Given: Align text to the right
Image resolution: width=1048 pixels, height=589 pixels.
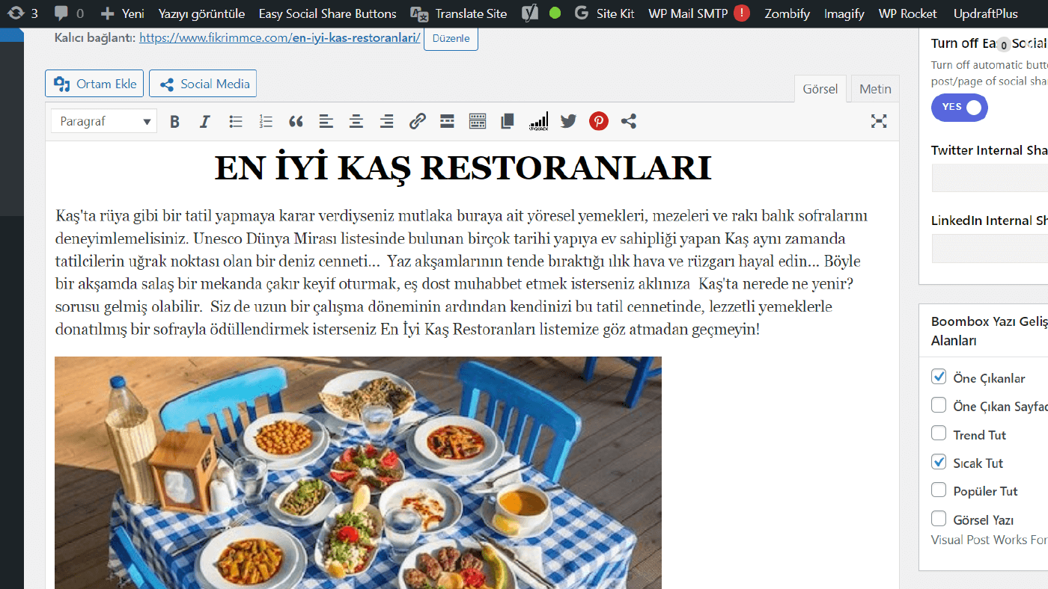Looking at the screenshot, I should click(386, 121).
